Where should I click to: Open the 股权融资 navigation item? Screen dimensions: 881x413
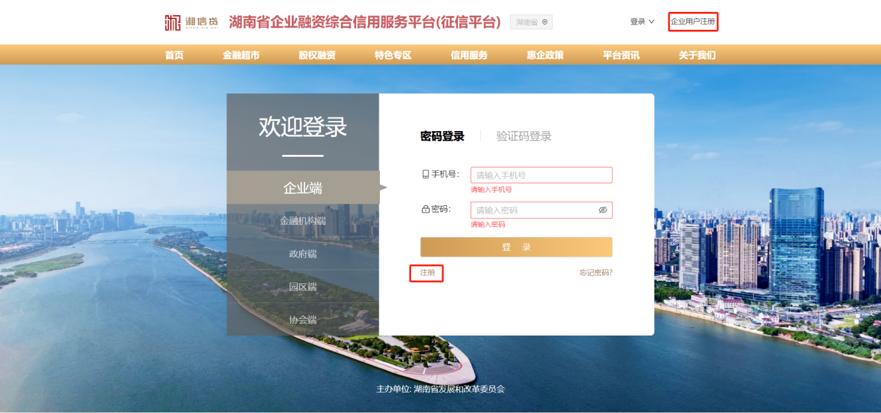pos(317,55)
